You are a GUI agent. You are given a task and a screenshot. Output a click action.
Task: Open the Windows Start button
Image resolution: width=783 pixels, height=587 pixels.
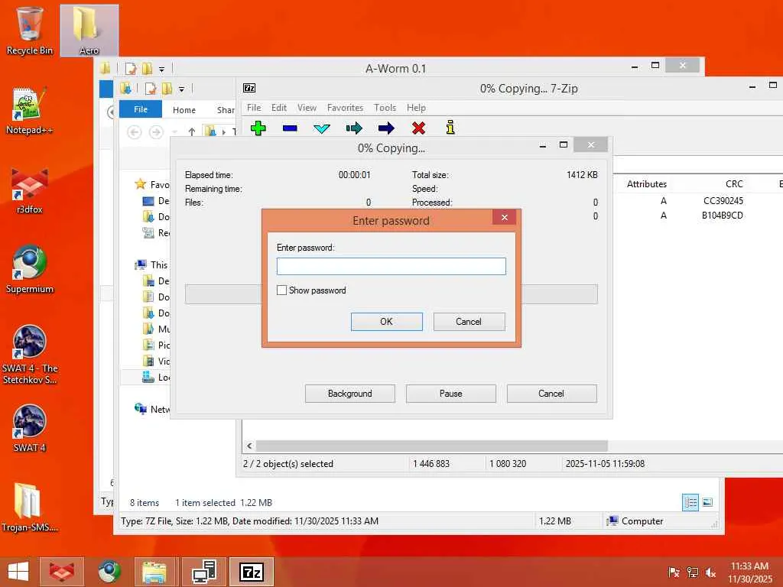[18, 572]
